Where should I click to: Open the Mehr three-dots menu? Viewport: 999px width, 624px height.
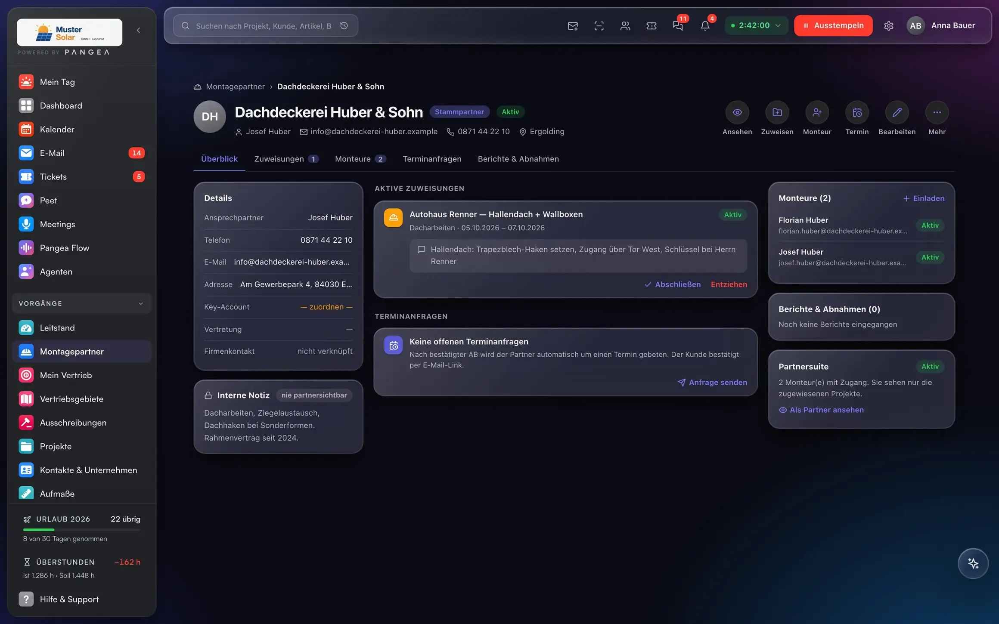[x=937, y=112]
